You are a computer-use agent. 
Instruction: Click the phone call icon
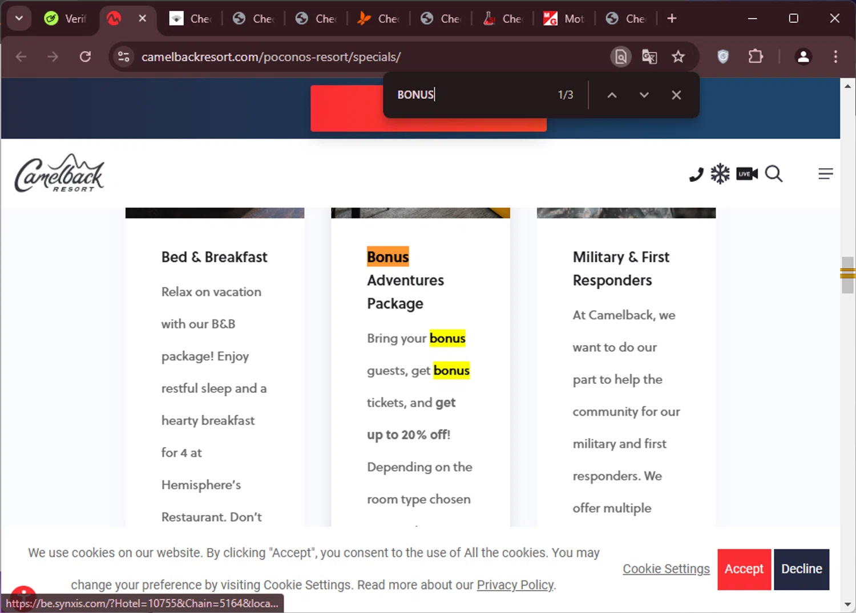tap(696, 174)
